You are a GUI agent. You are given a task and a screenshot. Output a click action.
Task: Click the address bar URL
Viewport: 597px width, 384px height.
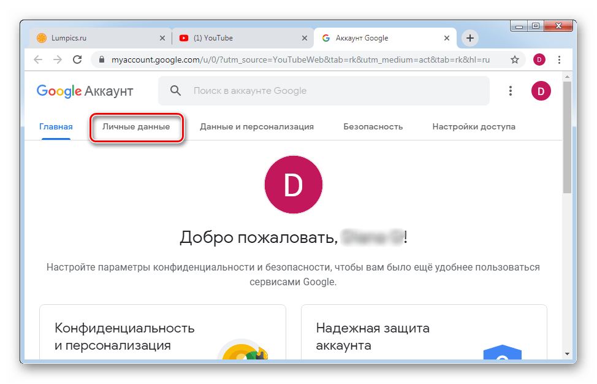pos(300,60)
